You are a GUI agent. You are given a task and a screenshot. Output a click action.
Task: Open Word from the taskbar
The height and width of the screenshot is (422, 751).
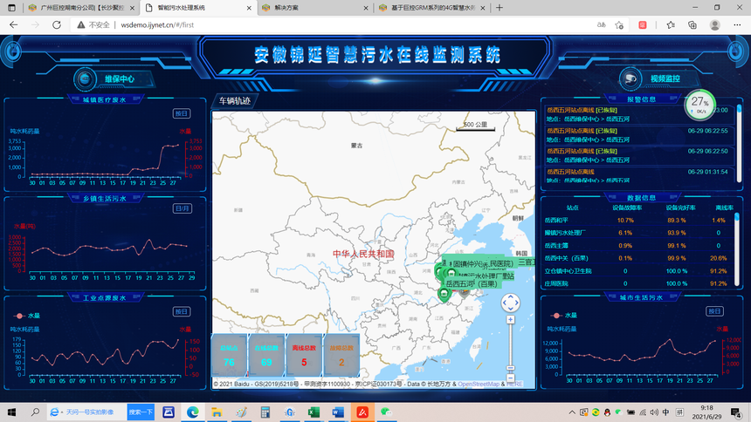click(x=338, y=412)
